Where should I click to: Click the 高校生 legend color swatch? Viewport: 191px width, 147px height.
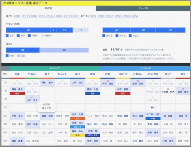[104, 36]
